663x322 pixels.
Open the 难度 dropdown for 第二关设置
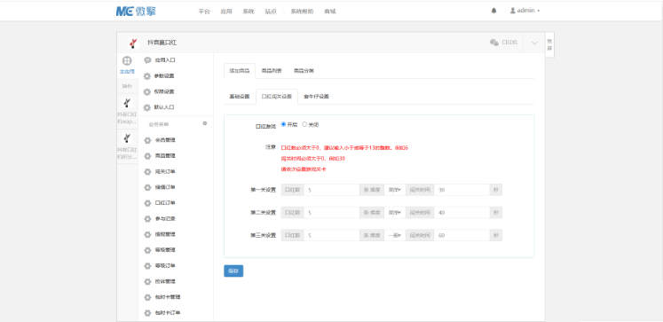coord(394,213)
